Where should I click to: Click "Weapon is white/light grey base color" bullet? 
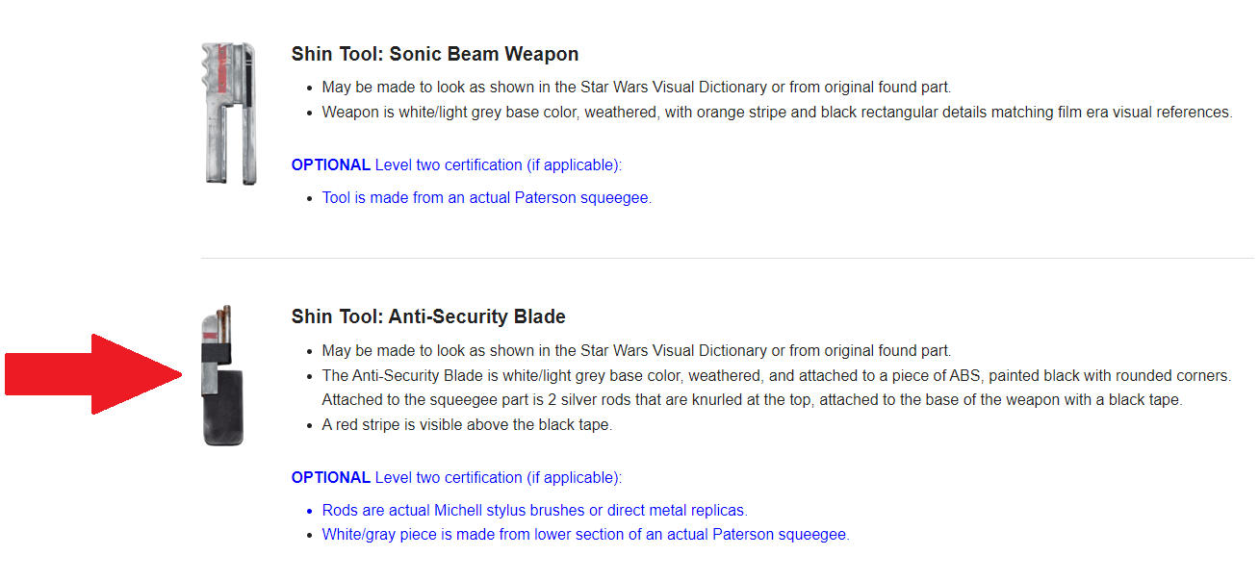[x=777, y=113]
